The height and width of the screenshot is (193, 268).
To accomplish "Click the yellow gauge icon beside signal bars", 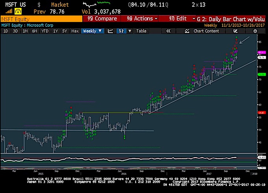I will coord(18,11).
